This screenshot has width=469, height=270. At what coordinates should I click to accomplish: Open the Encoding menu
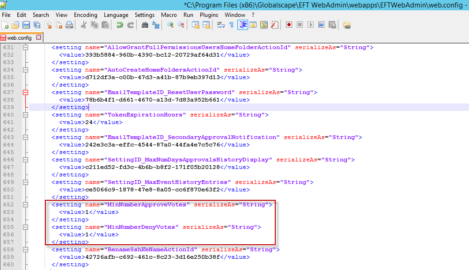[85, 15]
